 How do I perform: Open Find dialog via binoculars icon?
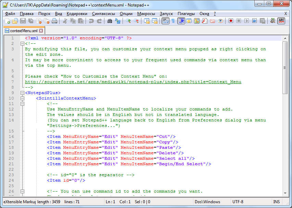(110, 21)
